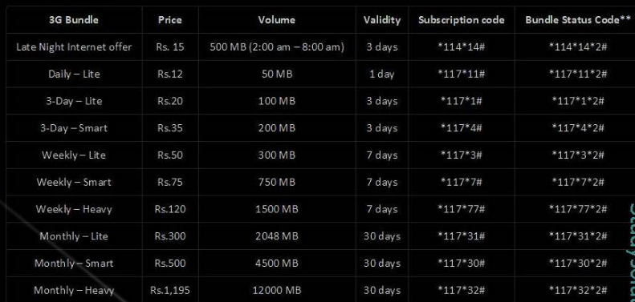Click bundle status code *117*77*2#
The image size is (635, 302).
click(578, 209)
